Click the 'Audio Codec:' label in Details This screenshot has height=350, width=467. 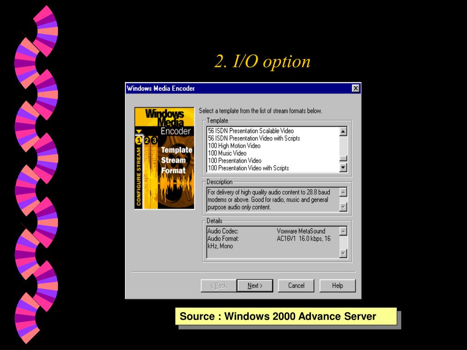[223, 231]
